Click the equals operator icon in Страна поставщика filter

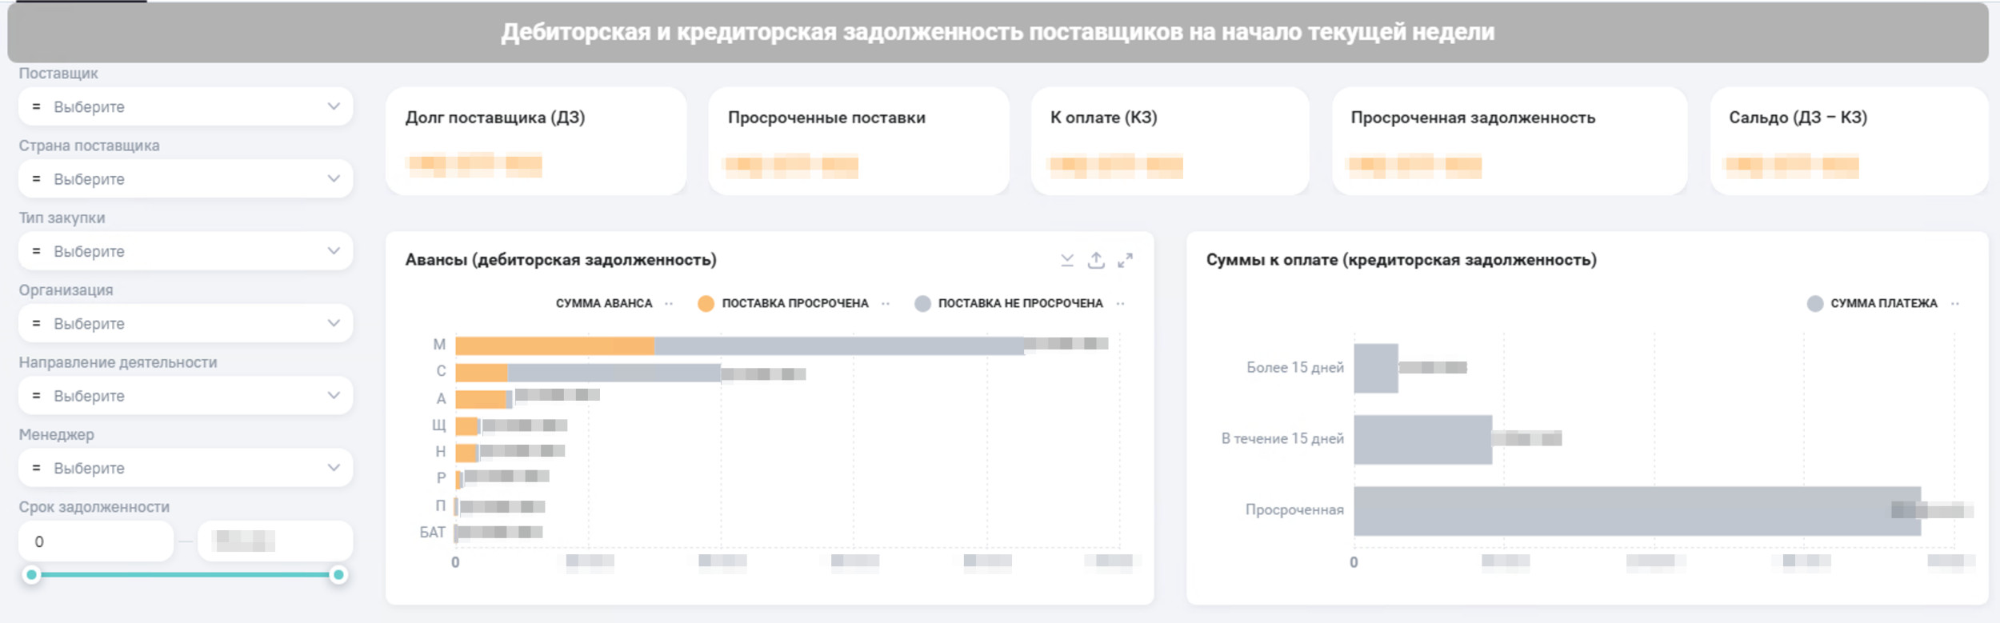pyautogui.click(x=36, y=179)
